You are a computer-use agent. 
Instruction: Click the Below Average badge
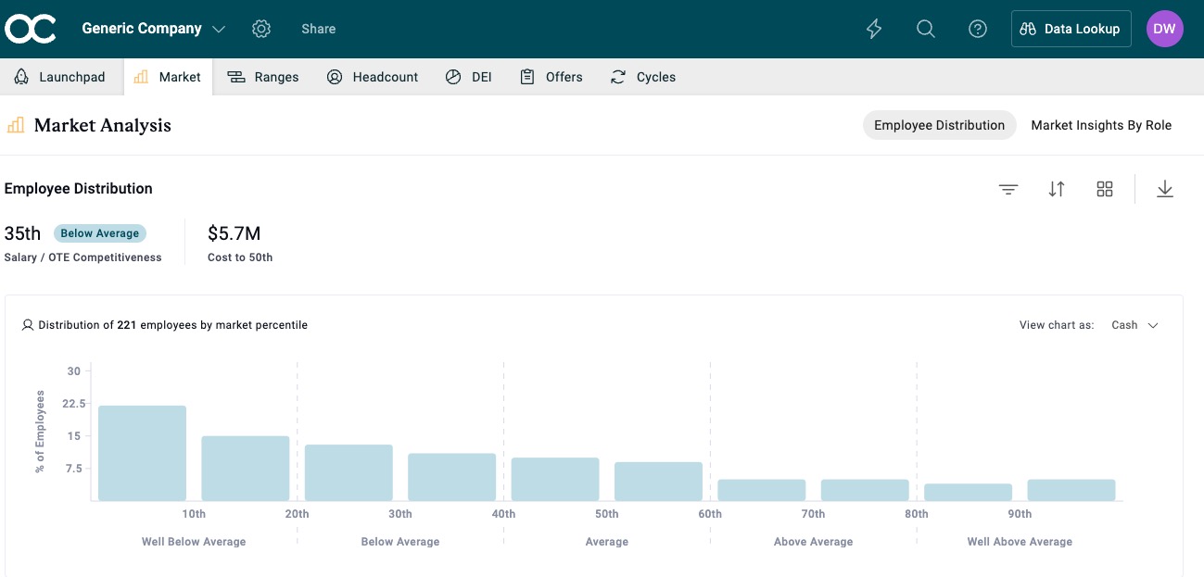(100, 233)
